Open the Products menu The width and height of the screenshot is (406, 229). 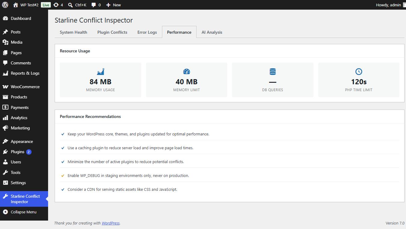(24, 97)
